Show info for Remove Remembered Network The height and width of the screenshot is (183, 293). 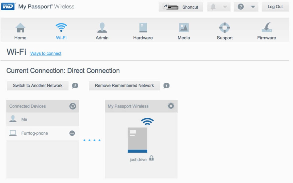tap(167, 85)
